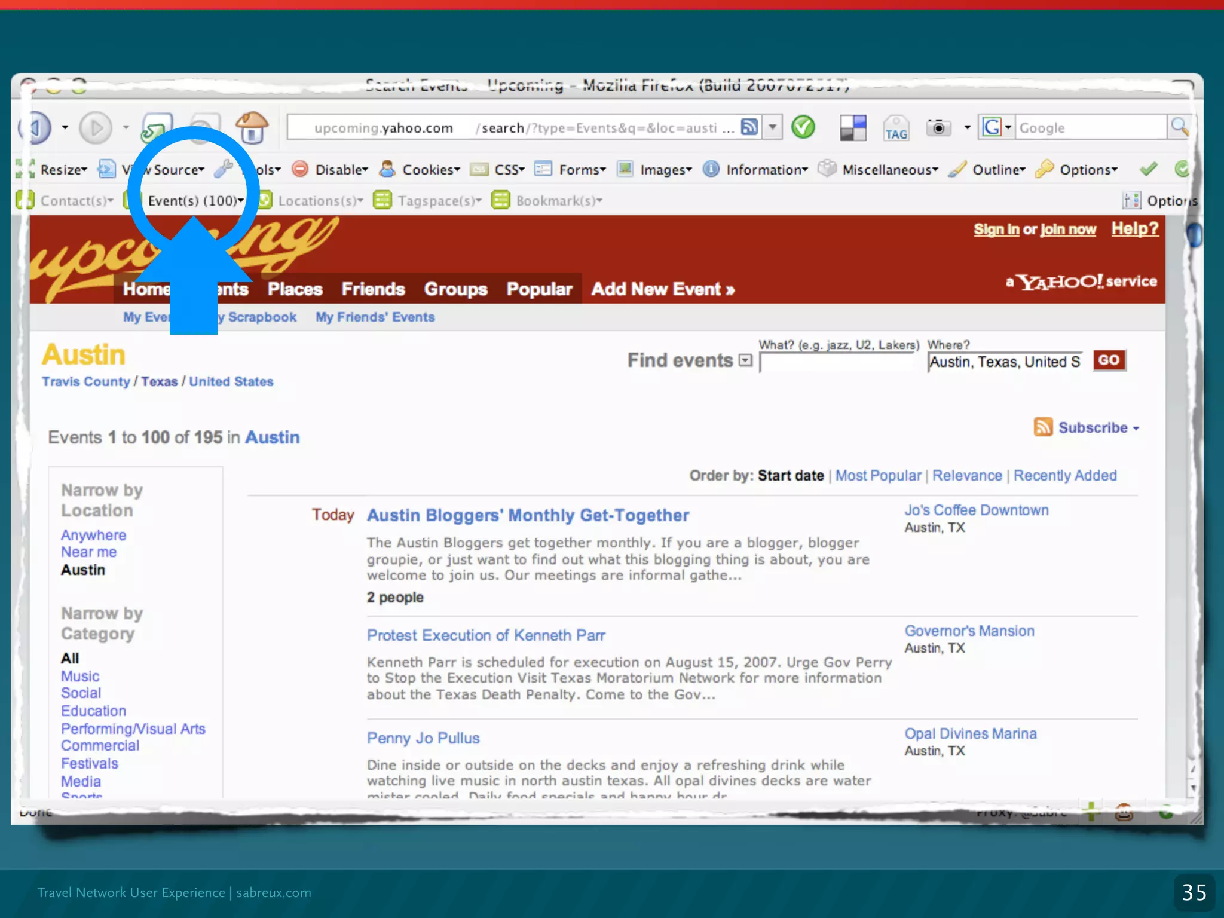Go to the Friends tab
Screen dimensions: 1224x918
(x=373, y=289)
